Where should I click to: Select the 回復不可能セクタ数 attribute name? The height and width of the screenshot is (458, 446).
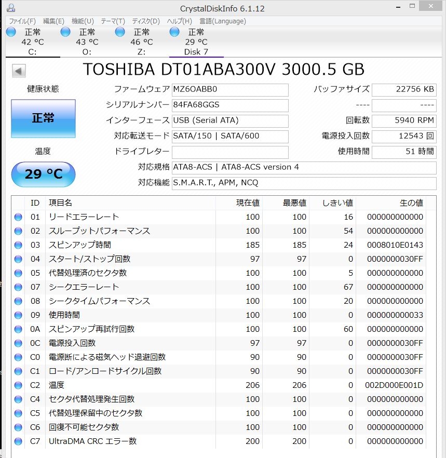coord(84,427)
